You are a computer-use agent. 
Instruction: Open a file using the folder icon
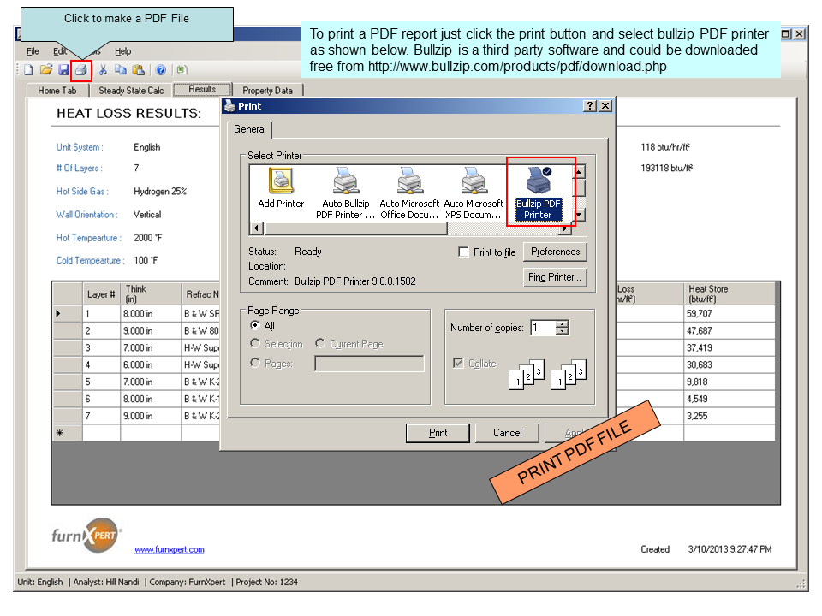pyautogui.click(x=46, y=69)
